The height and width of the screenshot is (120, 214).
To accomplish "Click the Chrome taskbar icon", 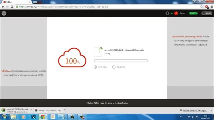I will pos(43,117).
